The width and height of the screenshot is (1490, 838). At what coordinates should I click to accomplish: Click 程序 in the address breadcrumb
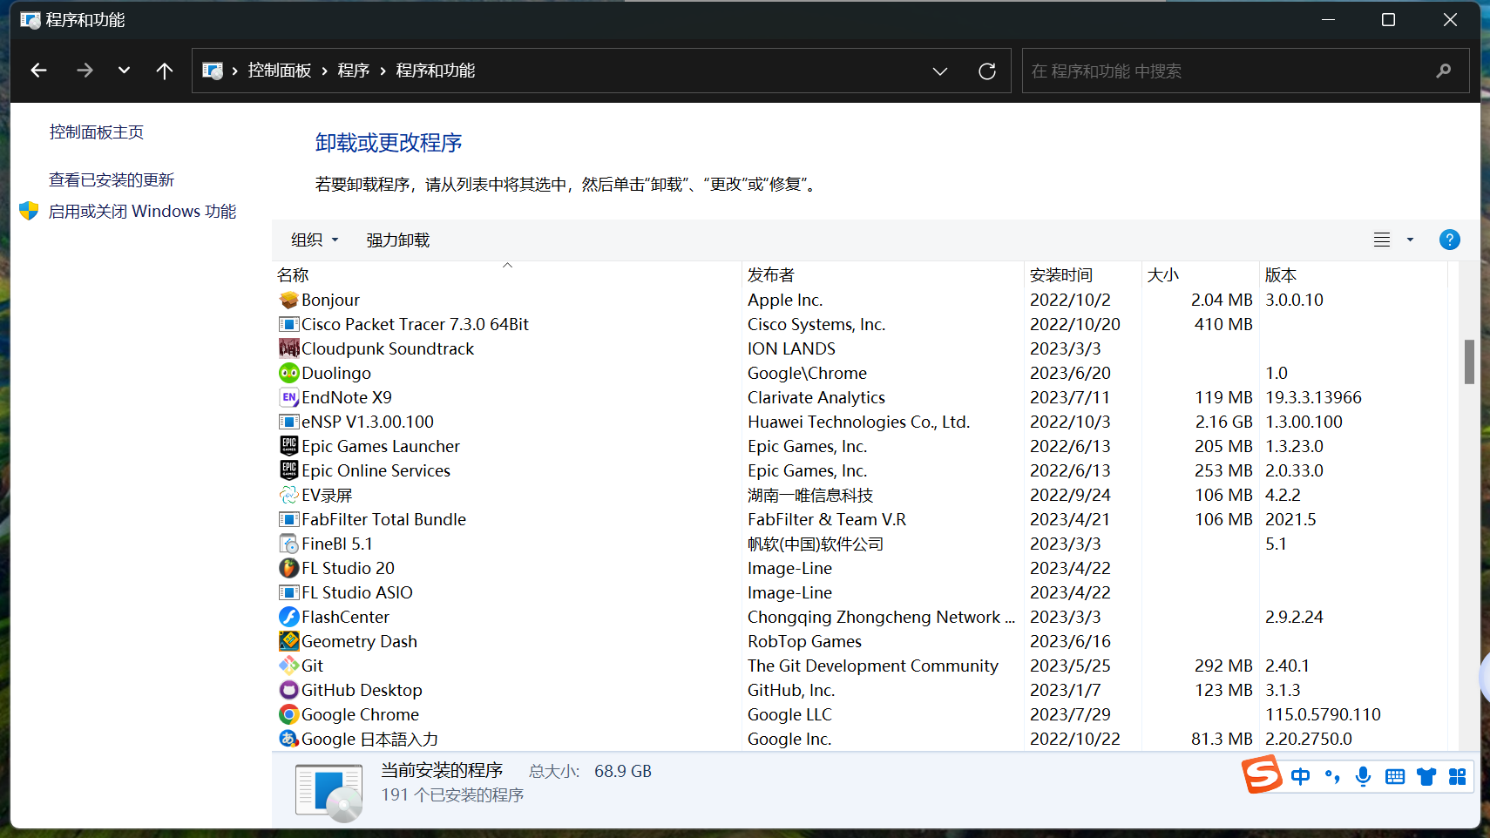354,71
